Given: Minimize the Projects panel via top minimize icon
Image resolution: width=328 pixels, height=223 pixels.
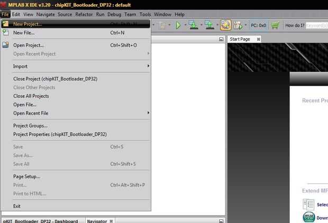Looking at the screenshot, I should (x=221, y=39).
